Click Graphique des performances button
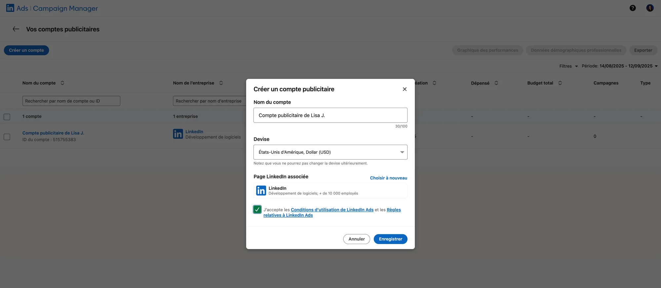Image resolution: width=661 pixels, height=288 pixels. point(487,50)
